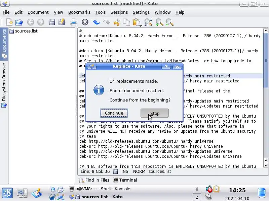269x201 pixels.
Task: Click the modified floppy icon in status bar
Action: tap(116, 172)
